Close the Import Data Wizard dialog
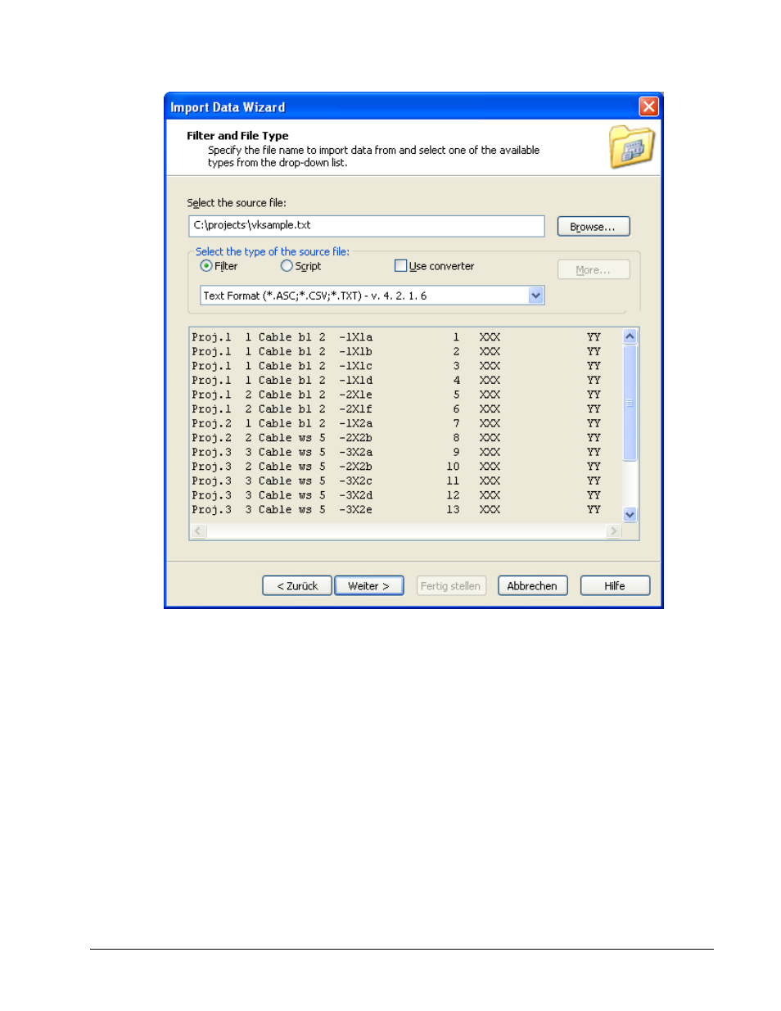 (x=648, y=106)
